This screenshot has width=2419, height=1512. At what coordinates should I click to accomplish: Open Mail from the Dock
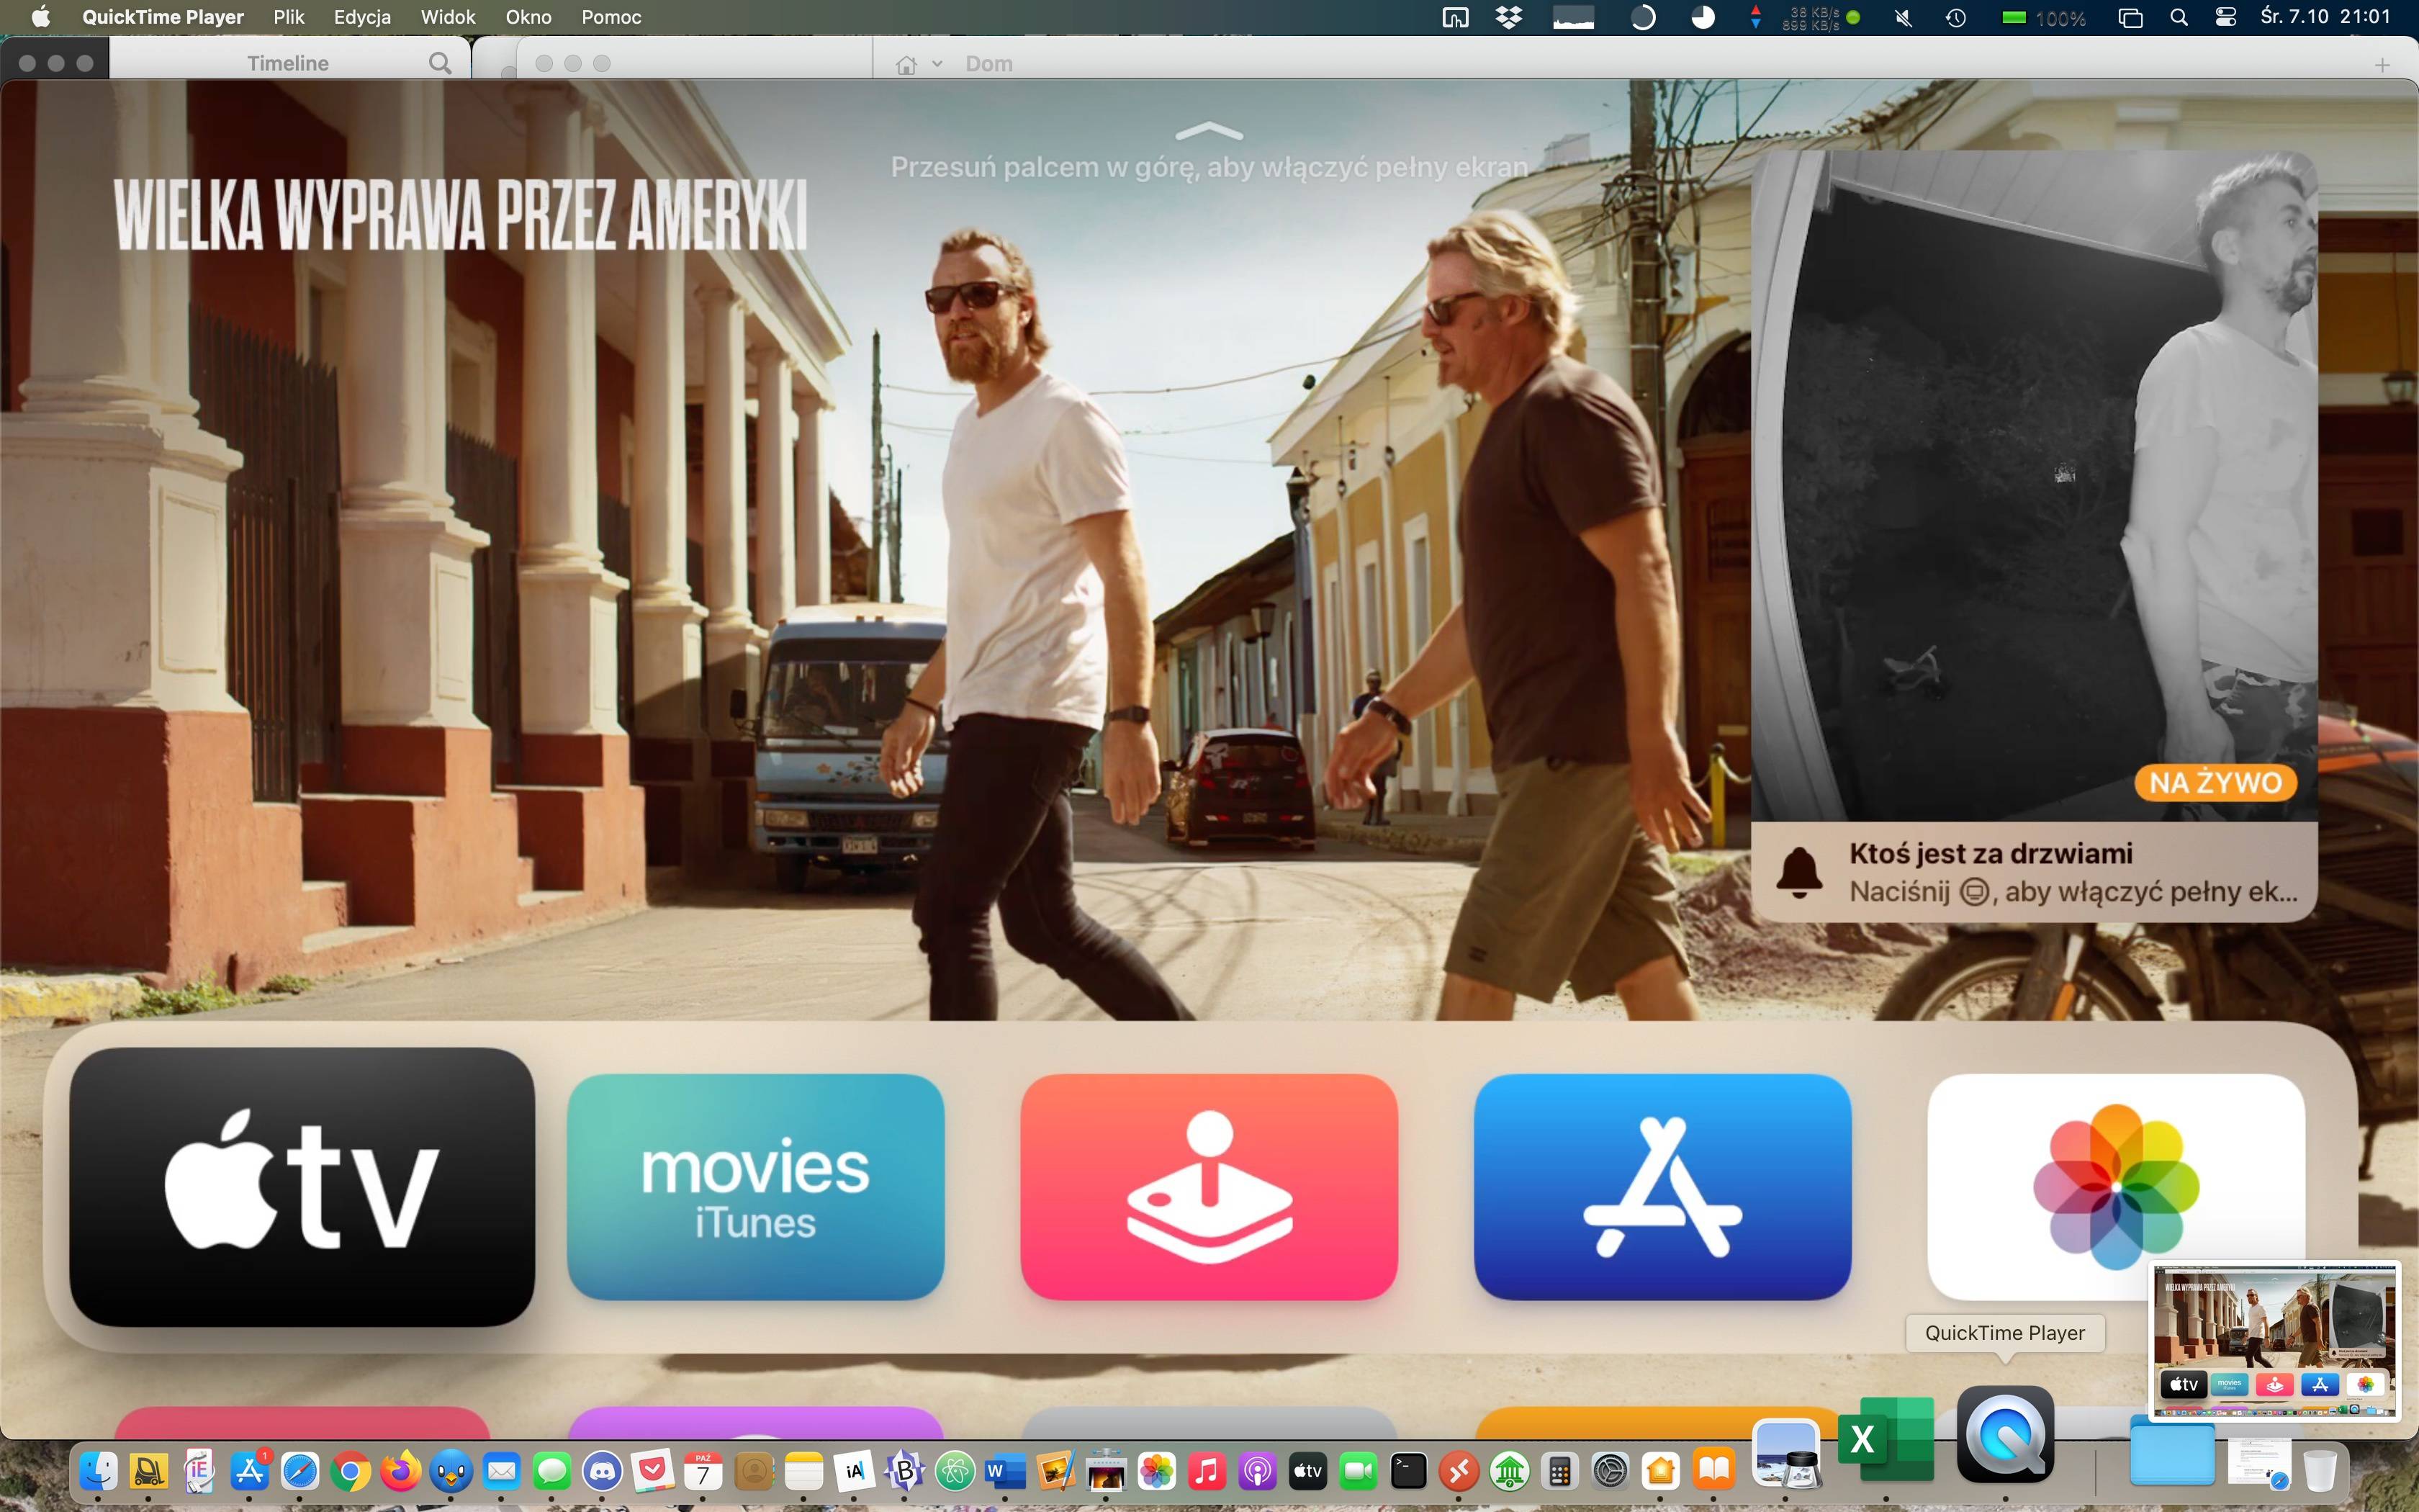tap(501, 1470)
